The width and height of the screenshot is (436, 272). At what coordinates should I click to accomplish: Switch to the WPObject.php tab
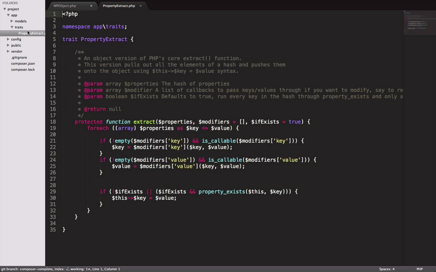tap(65, 6)
